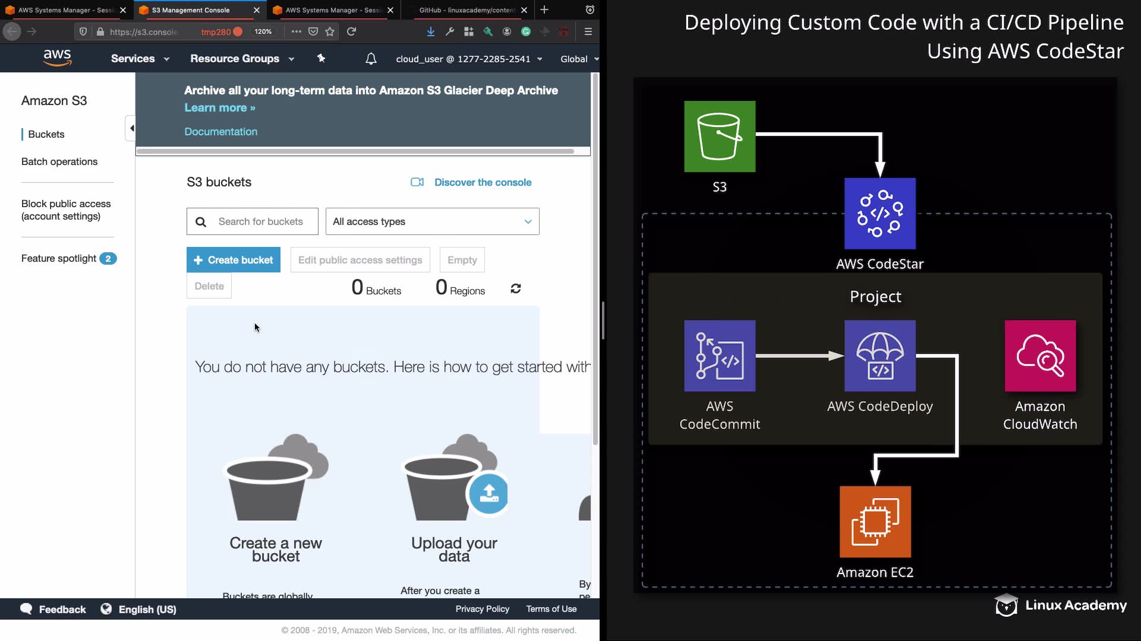Expand the cloud_user account menu
1141x641 pixels.
coord(469,59)
